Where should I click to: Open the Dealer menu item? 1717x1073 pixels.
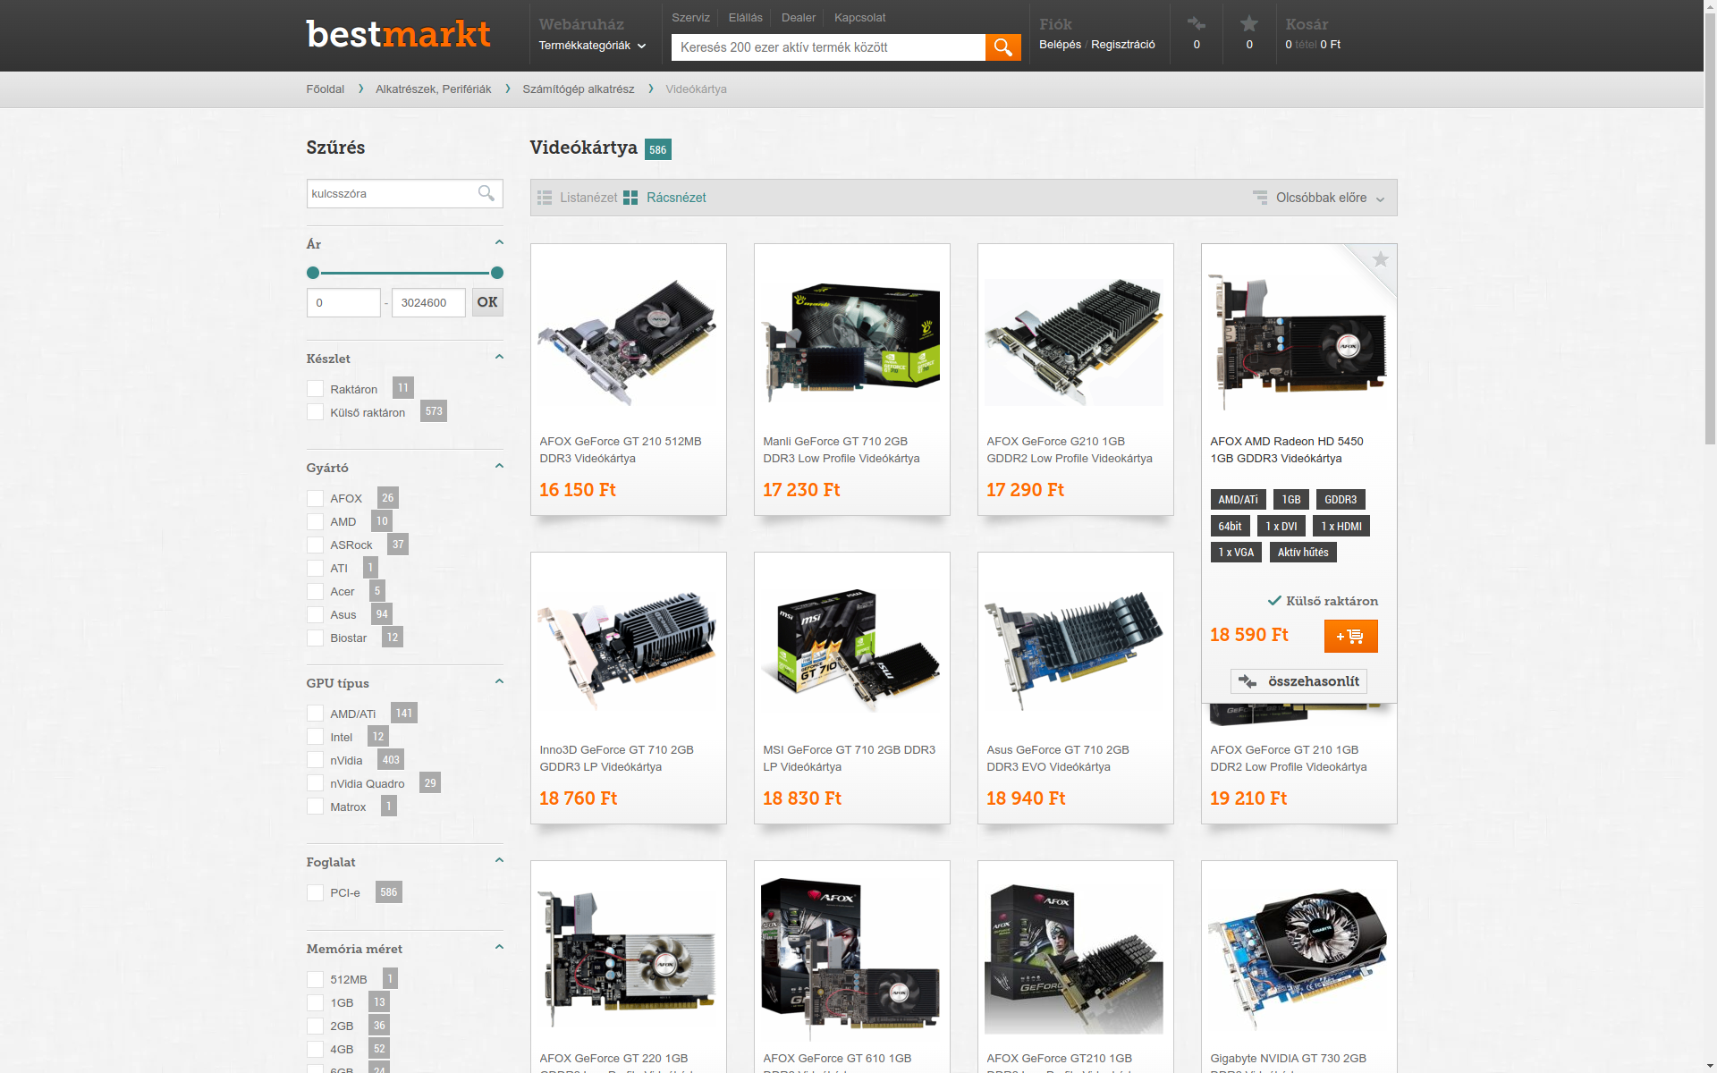[798, 18]
